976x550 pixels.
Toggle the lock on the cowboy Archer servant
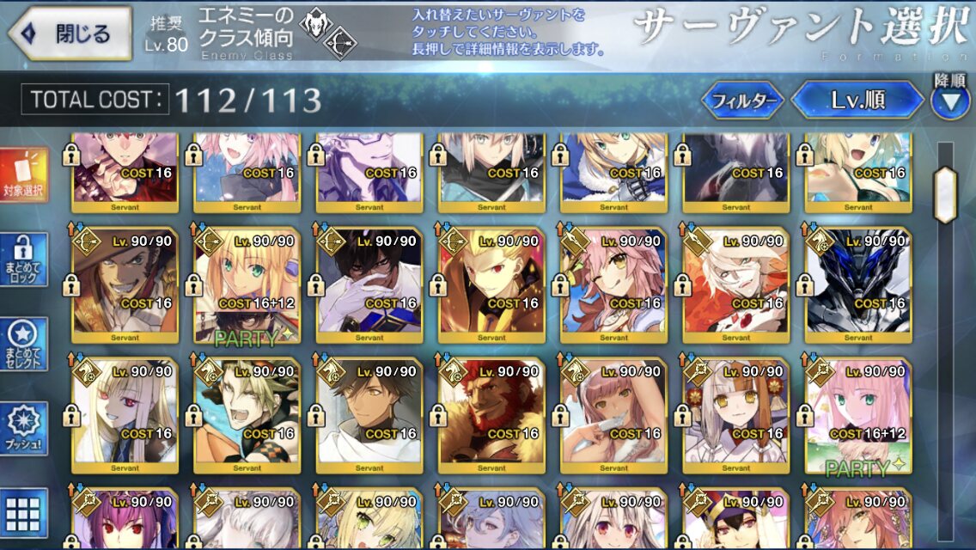click(x=71, y=286)
